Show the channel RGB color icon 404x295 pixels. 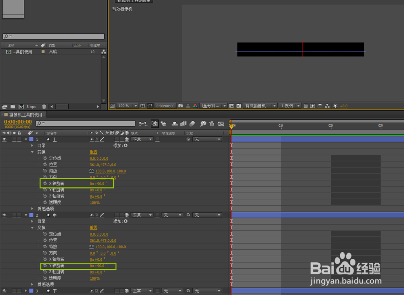pyautogui.click(x=195, y=106)
